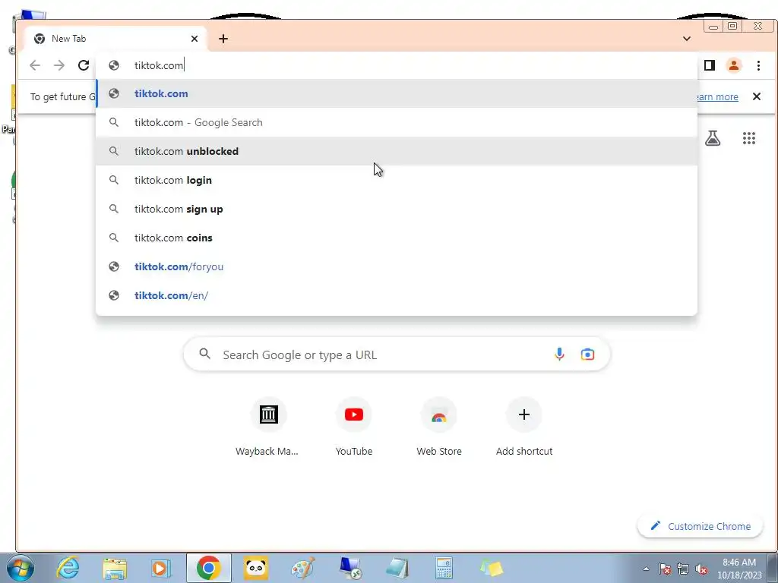778x583 pixels.
Task: Open the muted volume tray icon
Action: (701, 569)
